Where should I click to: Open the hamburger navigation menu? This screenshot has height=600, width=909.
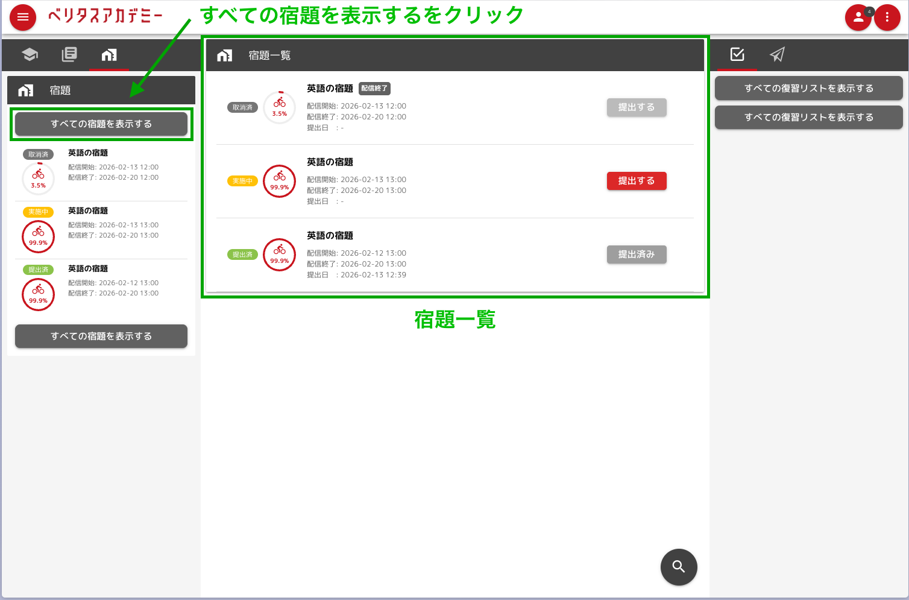click(23, 17)
